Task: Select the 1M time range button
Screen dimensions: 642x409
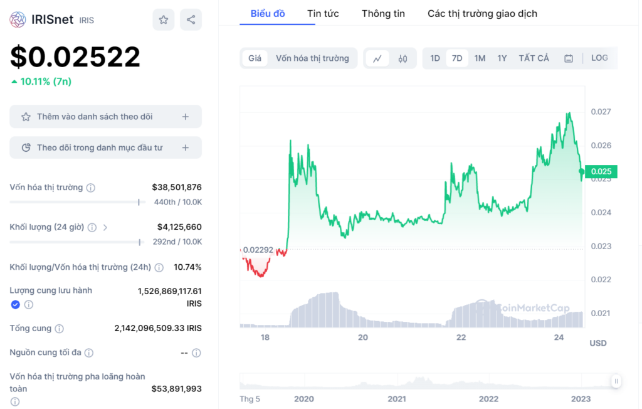Action: [480, 58]
